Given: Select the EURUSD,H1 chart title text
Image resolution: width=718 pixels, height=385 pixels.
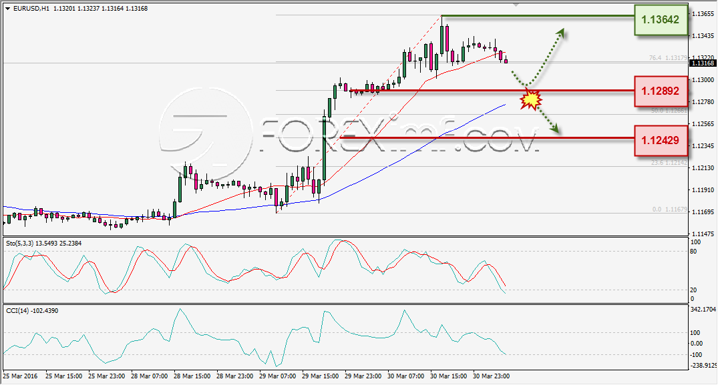Looking at the screenshot, I should click(x=31, y=8).
